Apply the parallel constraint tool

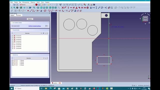pos(74,8)
